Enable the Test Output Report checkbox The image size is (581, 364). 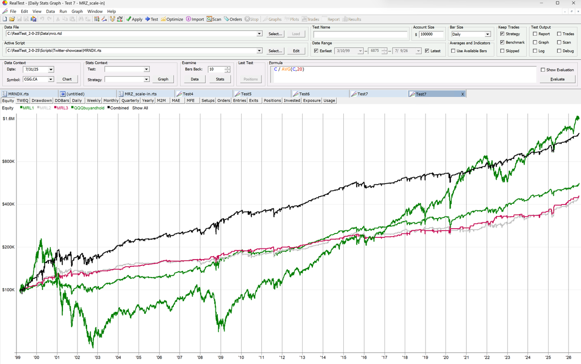pos(535,34)
